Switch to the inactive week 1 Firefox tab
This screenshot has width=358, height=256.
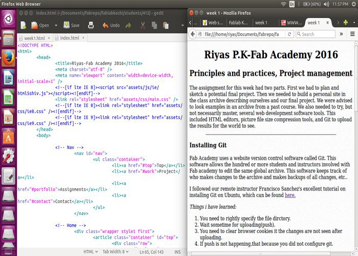coord(261,23)
